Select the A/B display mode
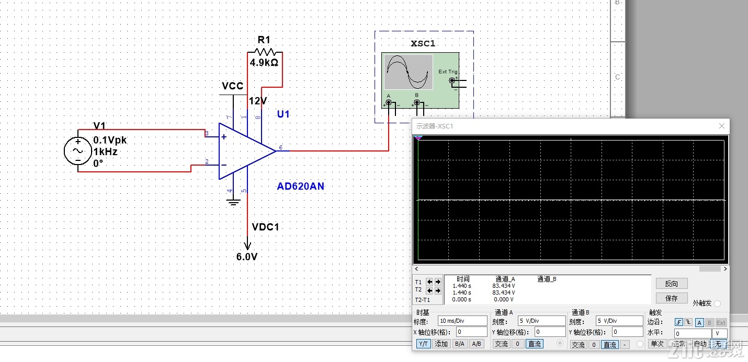This screenshot has height=362, width=748. pos(477,344)
